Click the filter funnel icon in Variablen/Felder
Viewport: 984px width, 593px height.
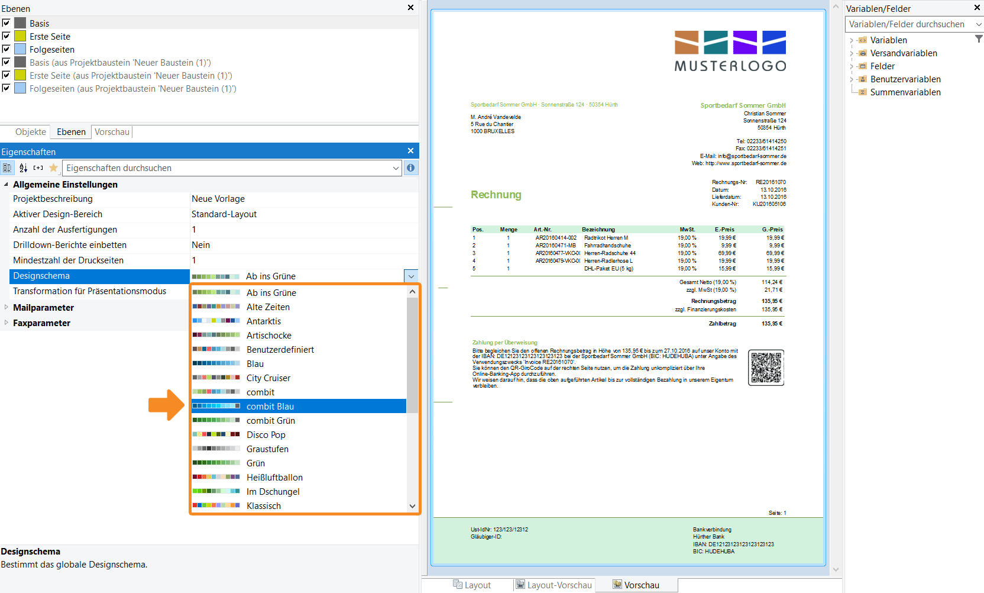click(979, 39)
